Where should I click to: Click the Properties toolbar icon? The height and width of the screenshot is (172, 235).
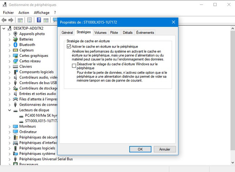click(x=29, y=20)
